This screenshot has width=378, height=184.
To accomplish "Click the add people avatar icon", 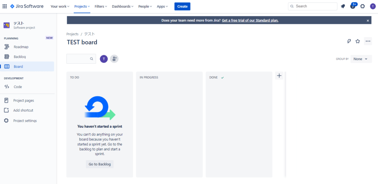I will [114, 59].
